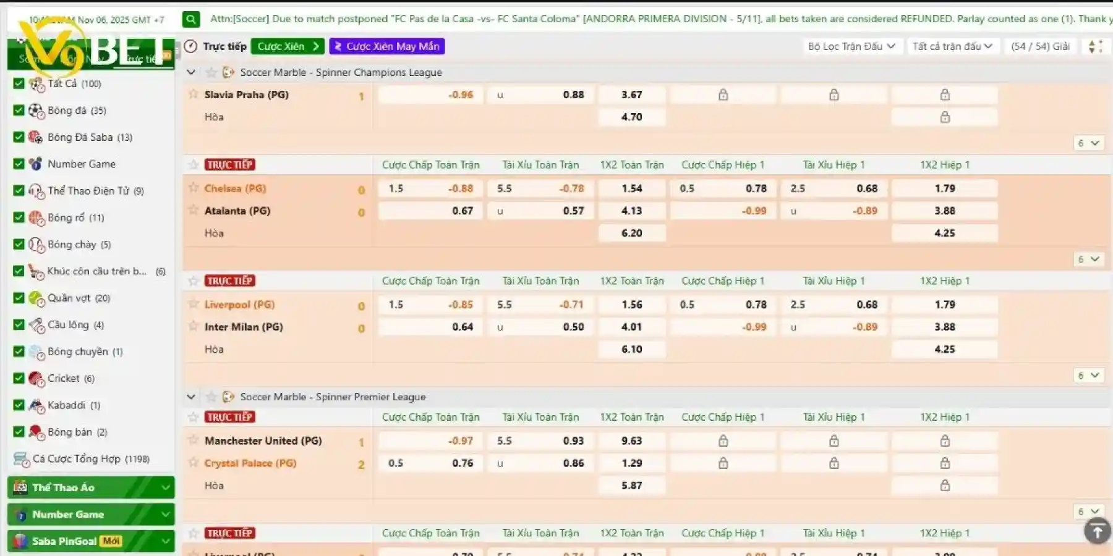Select Chelsea 1X2 full-match odds 1.54

(631, 188)
